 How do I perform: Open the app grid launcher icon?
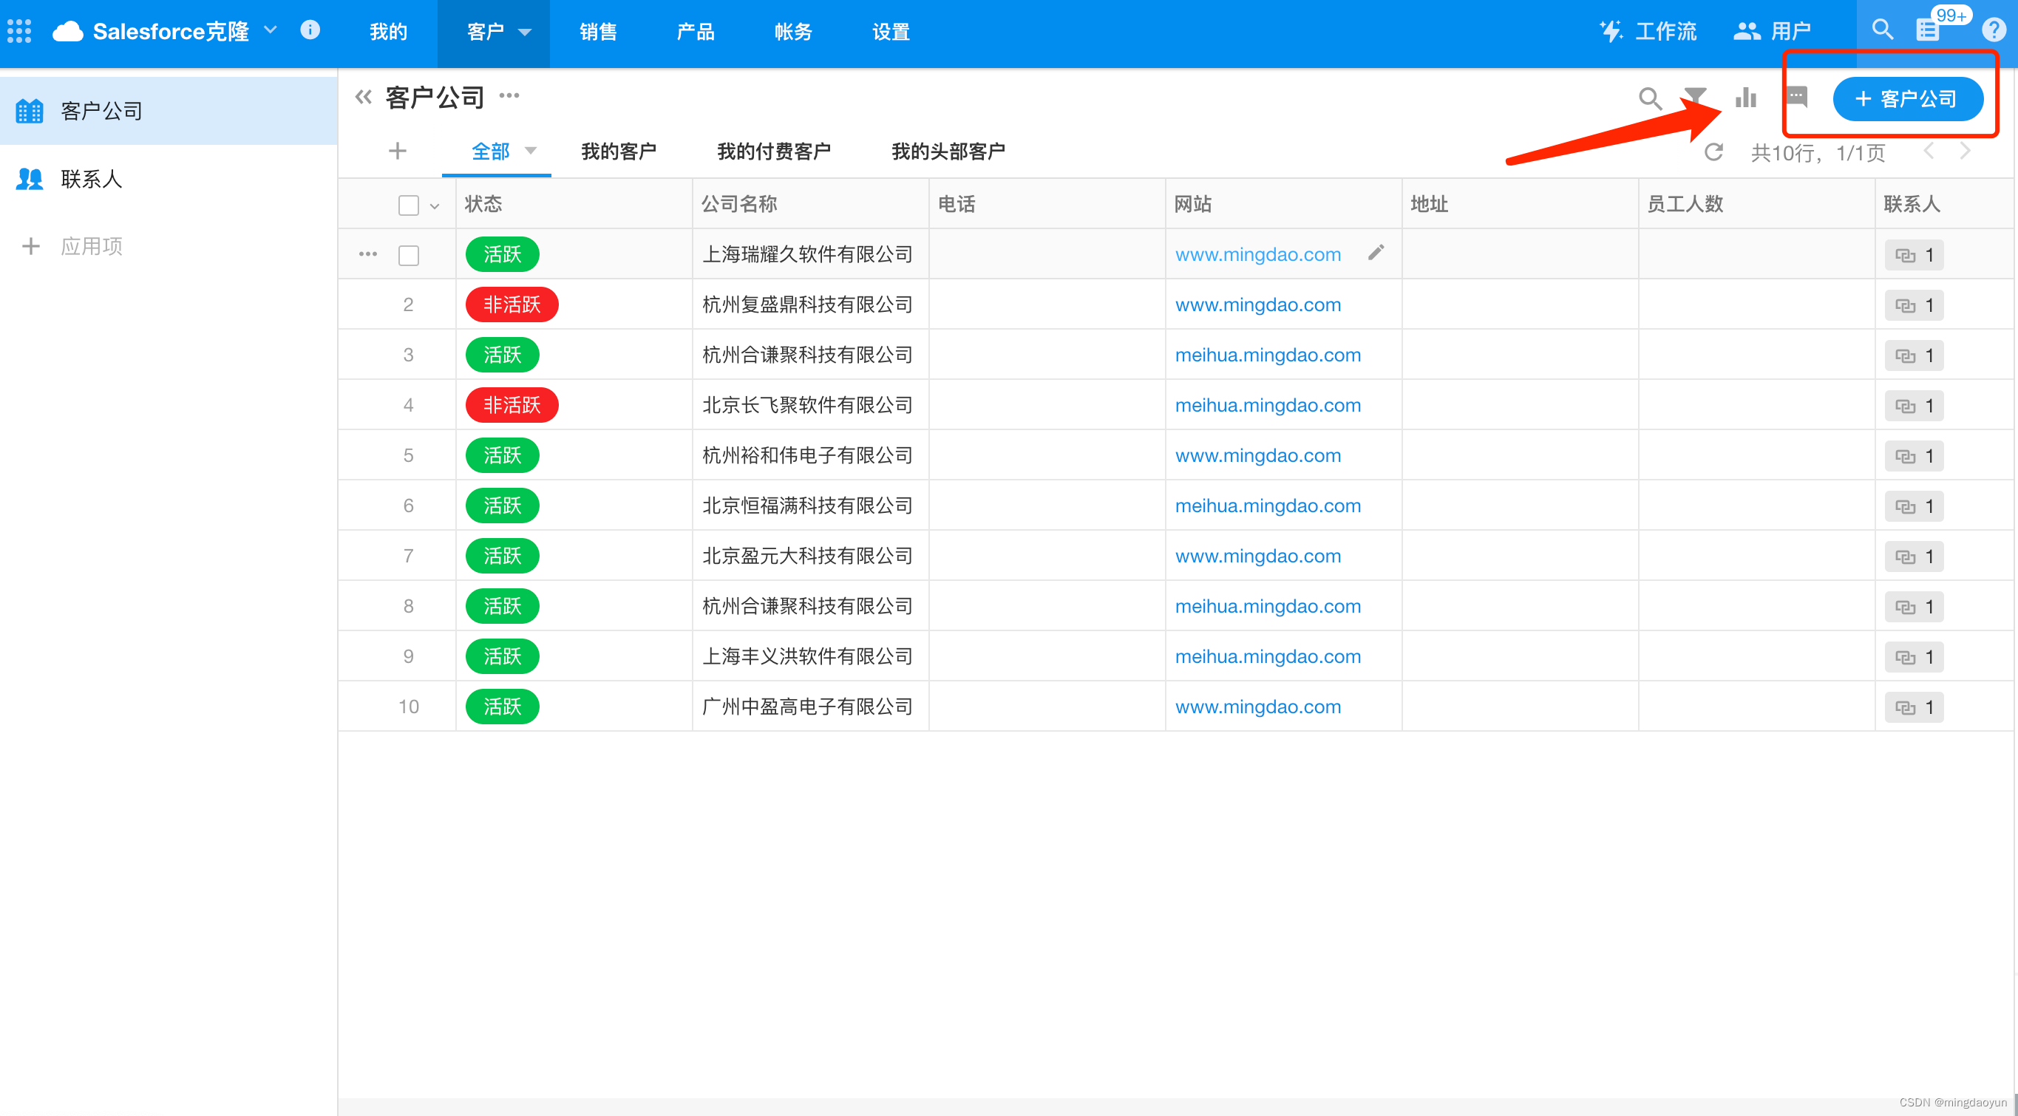point(18,31)
